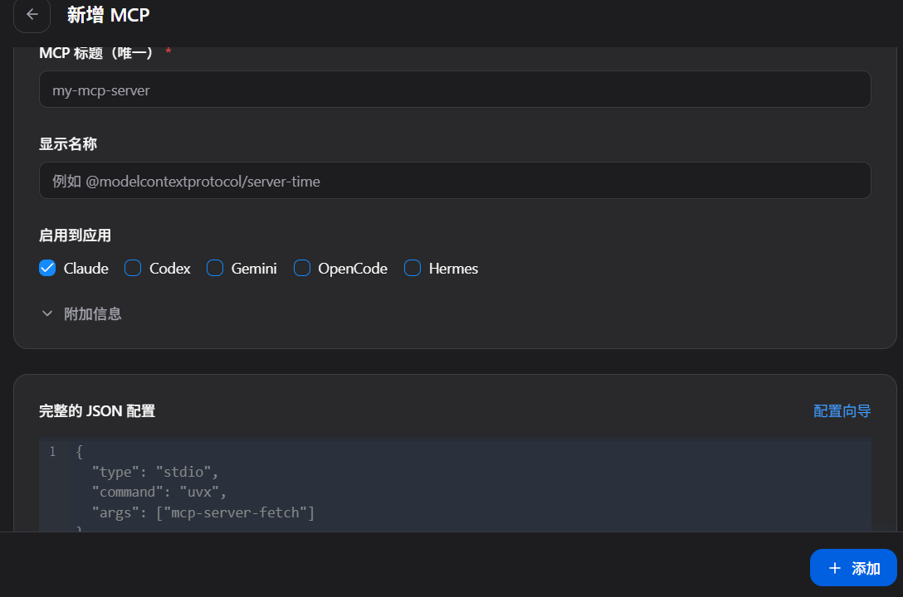Enable the Codex checkbox
This screenshot has height=597, width=903.
(133, 268)
